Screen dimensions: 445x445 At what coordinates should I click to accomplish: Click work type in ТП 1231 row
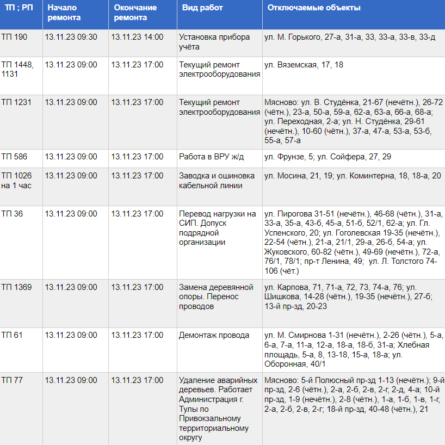point(220,122)
